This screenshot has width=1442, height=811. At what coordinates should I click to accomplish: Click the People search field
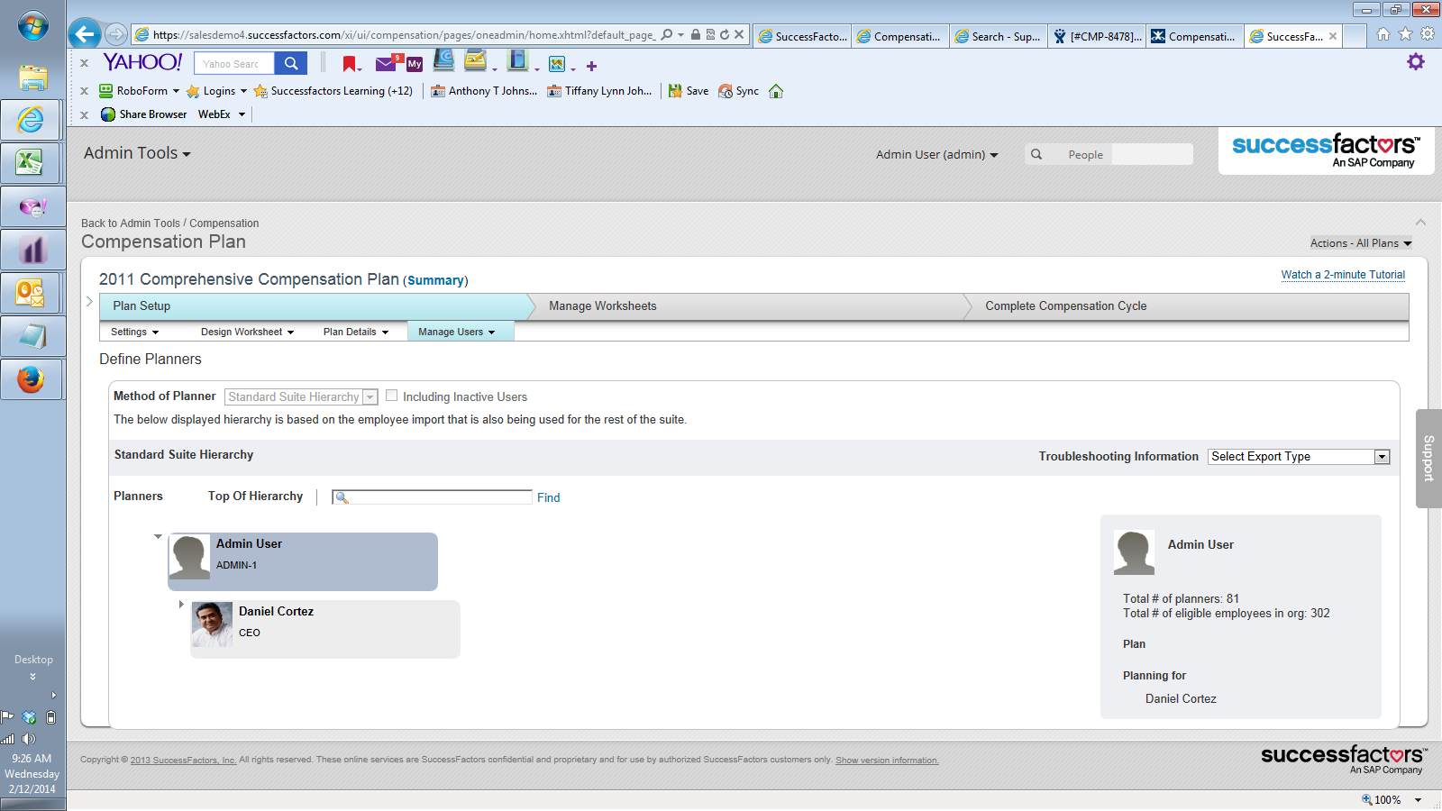[1151, 154]
